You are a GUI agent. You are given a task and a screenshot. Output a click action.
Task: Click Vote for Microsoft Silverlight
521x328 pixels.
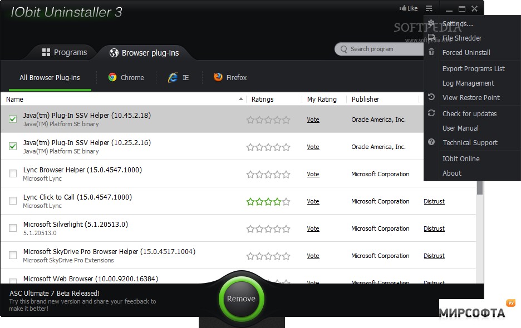click(x=313, y=228)
